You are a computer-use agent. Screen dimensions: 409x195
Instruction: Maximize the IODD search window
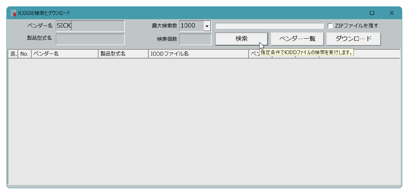[372, 13]
